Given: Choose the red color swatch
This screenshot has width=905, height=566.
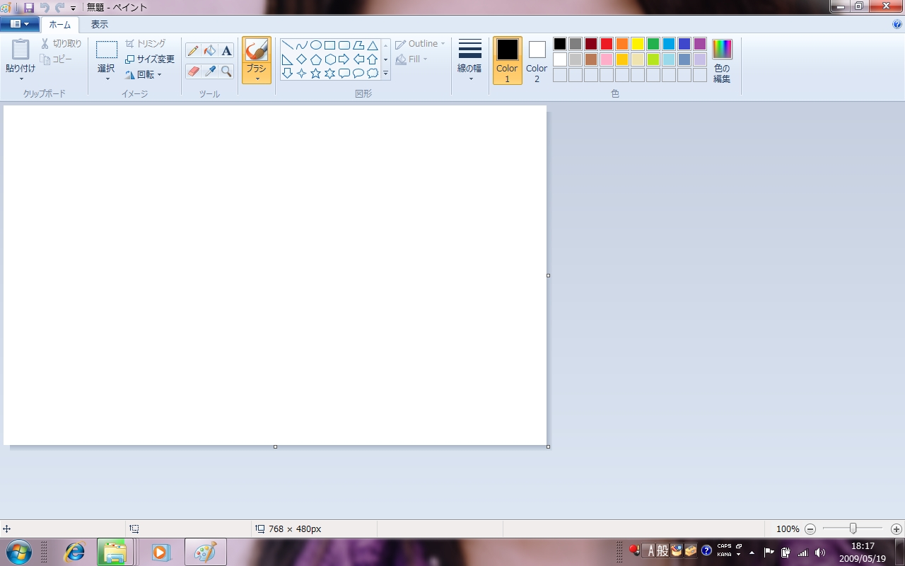Looking at the screenshot, I should click(x=607, y=44).
